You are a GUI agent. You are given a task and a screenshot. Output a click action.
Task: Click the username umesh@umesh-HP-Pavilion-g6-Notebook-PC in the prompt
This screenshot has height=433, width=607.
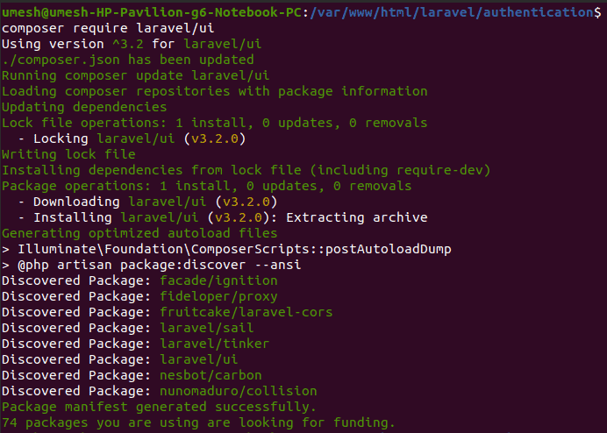click(x=152, y=12)
